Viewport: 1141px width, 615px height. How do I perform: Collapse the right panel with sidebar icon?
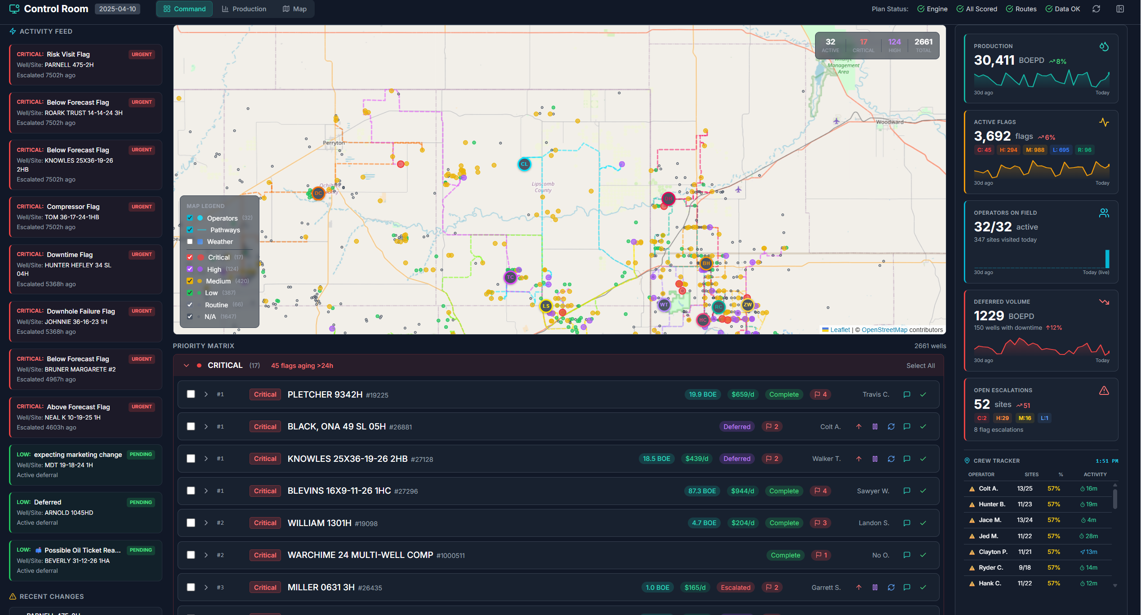click(1120, 9)
